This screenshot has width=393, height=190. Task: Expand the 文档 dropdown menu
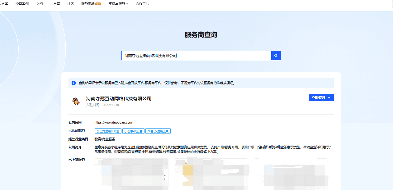pyautogui.click(x=40, y=4)
